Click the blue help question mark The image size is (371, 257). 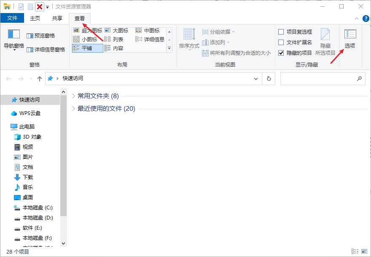(365, 18)
